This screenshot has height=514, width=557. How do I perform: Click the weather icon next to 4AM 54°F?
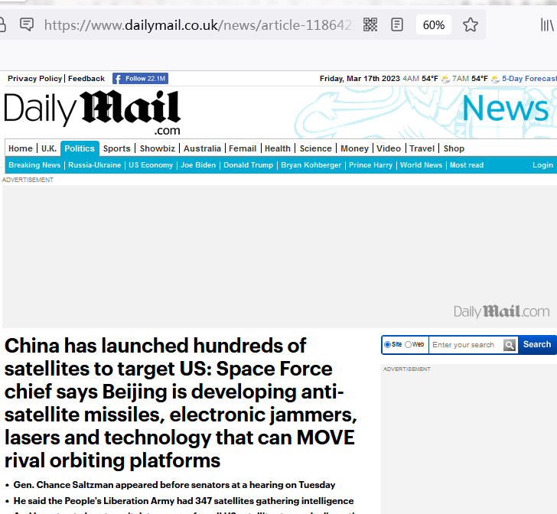click(445, 79)
